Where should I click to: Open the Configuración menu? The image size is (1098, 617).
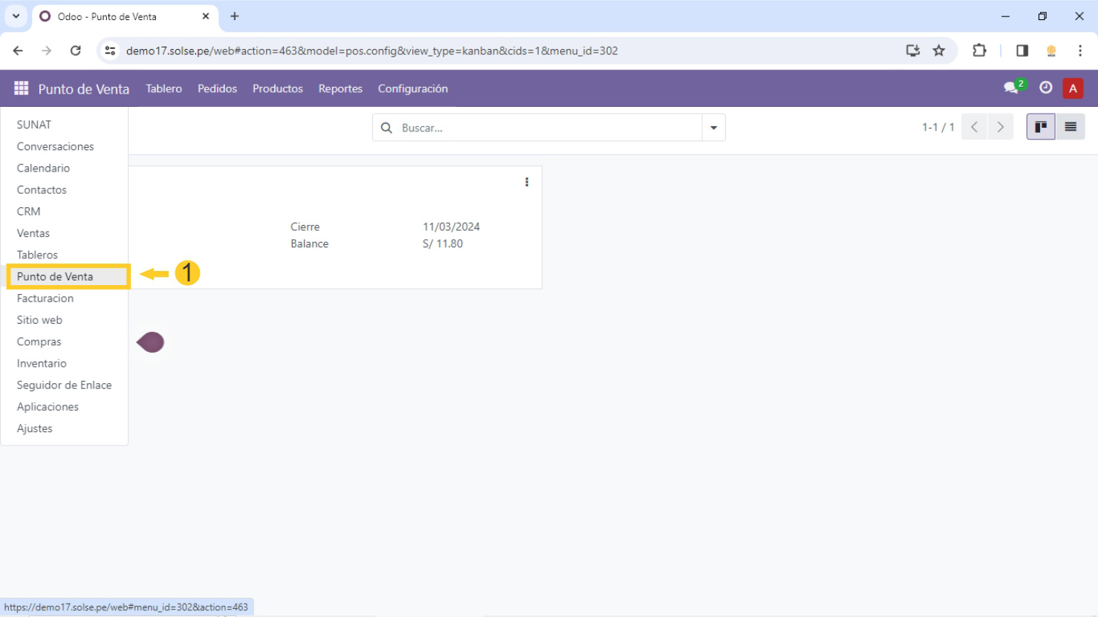tap(412, 88)
